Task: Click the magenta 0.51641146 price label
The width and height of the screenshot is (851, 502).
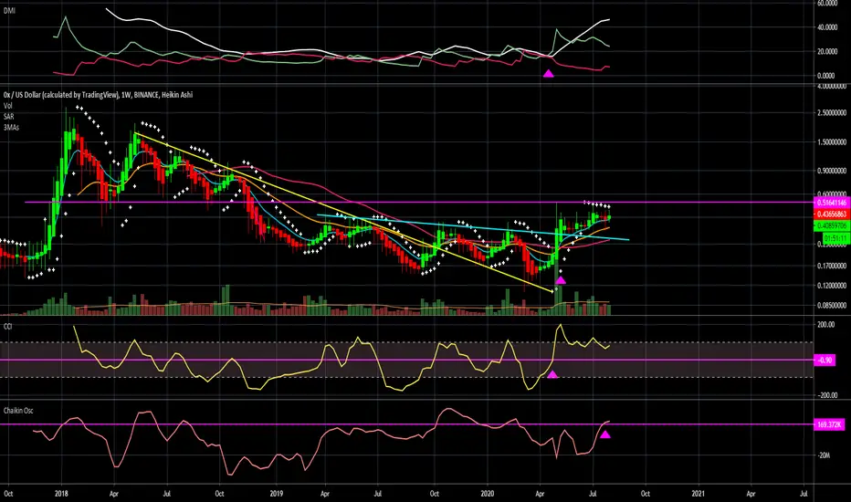Action: 832,203
